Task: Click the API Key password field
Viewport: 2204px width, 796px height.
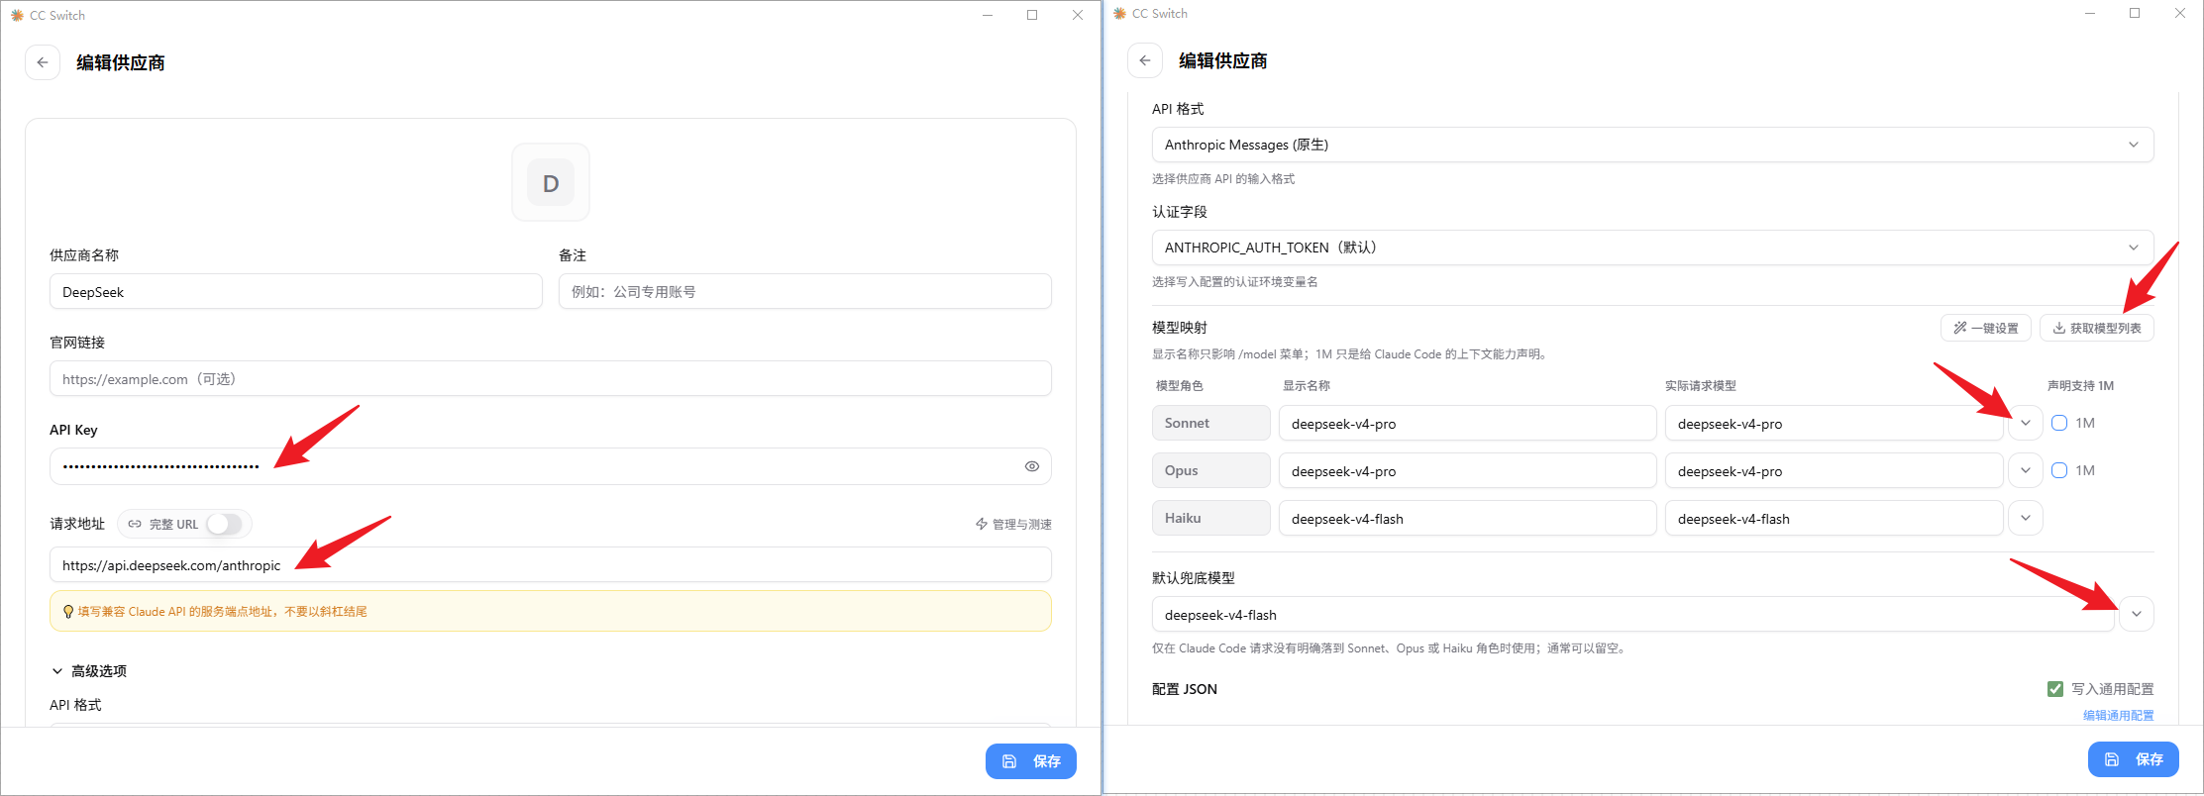Action: 551,466
